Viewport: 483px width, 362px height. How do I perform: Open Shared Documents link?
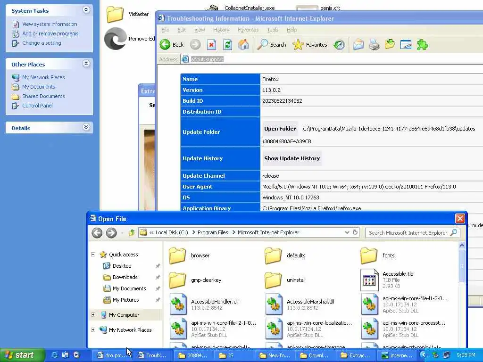pyautogui.click(x=43, y=96)
